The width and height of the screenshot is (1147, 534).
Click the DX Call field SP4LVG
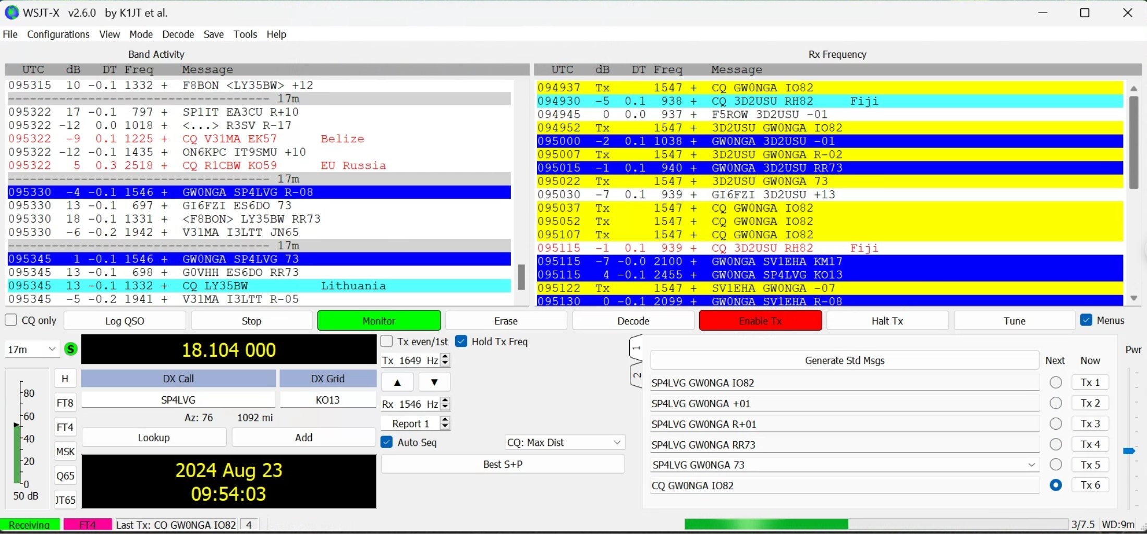pyautogui.click(x=178, y=400)
